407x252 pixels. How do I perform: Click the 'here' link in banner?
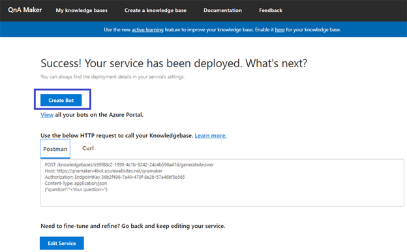[x=280, y=29]
